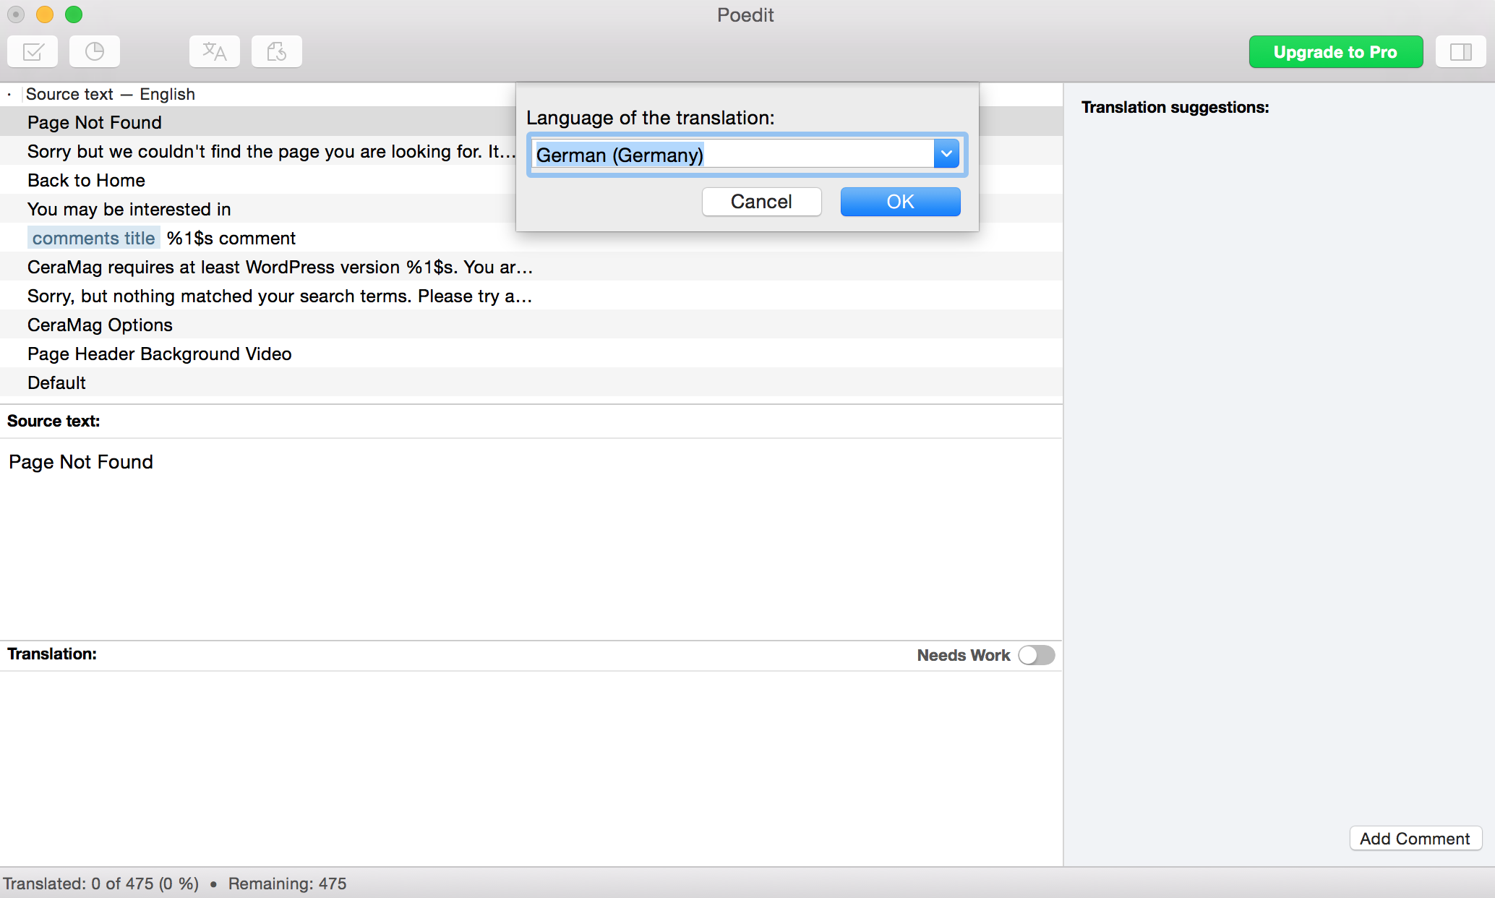Click the green fullscreen window button
Image resolution: width=1495 pixels, height=898 pixels.
[74, 14]
